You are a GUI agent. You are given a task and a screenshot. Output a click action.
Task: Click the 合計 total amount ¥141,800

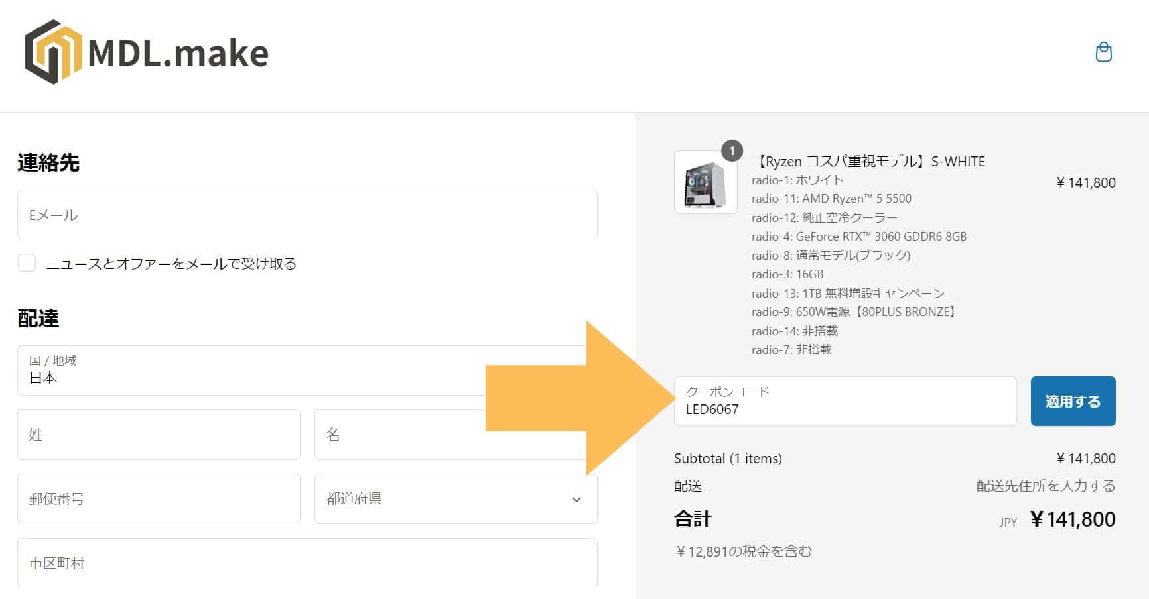[1072, 519]
